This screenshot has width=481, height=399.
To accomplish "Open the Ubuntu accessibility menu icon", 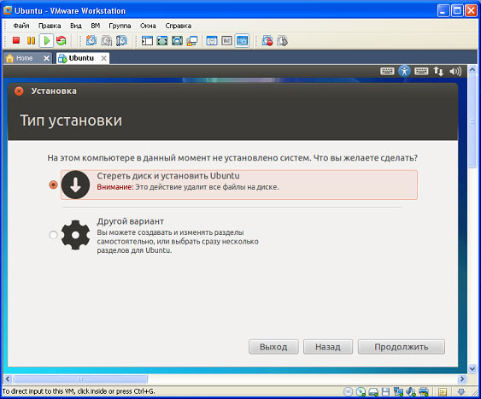I will 404,71.
